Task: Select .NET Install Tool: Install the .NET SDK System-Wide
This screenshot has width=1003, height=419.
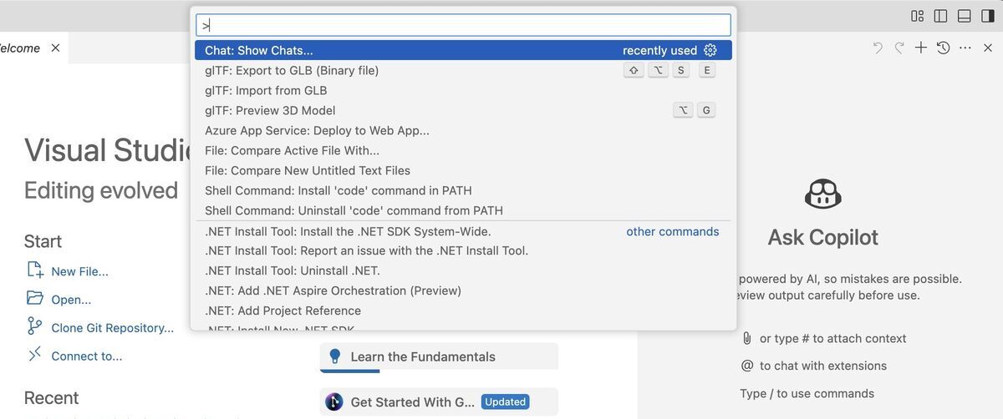Action: coord(463,231)
